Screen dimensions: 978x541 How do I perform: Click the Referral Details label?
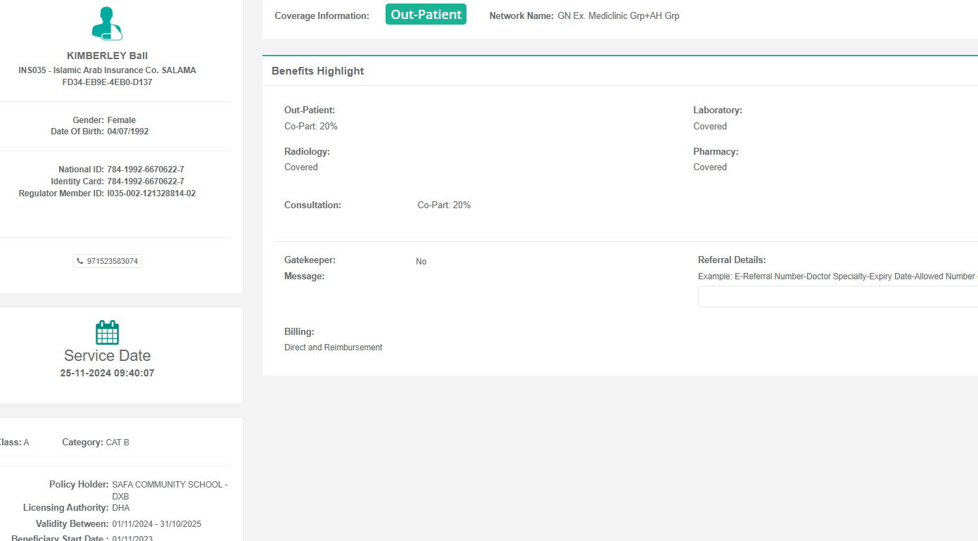(x=732, y=260)
